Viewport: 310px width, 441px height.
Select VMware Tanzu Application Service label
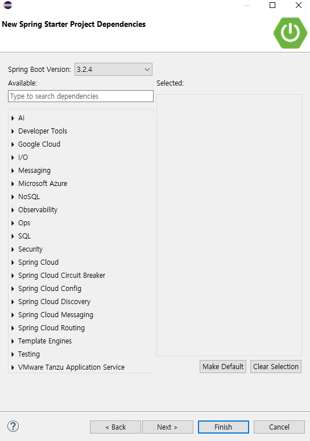pos(71,367)
